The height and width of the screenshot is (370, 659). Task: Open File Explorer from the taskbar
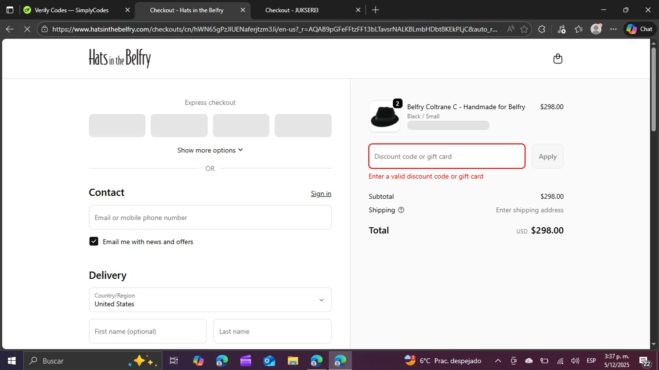tap(293, 361)
